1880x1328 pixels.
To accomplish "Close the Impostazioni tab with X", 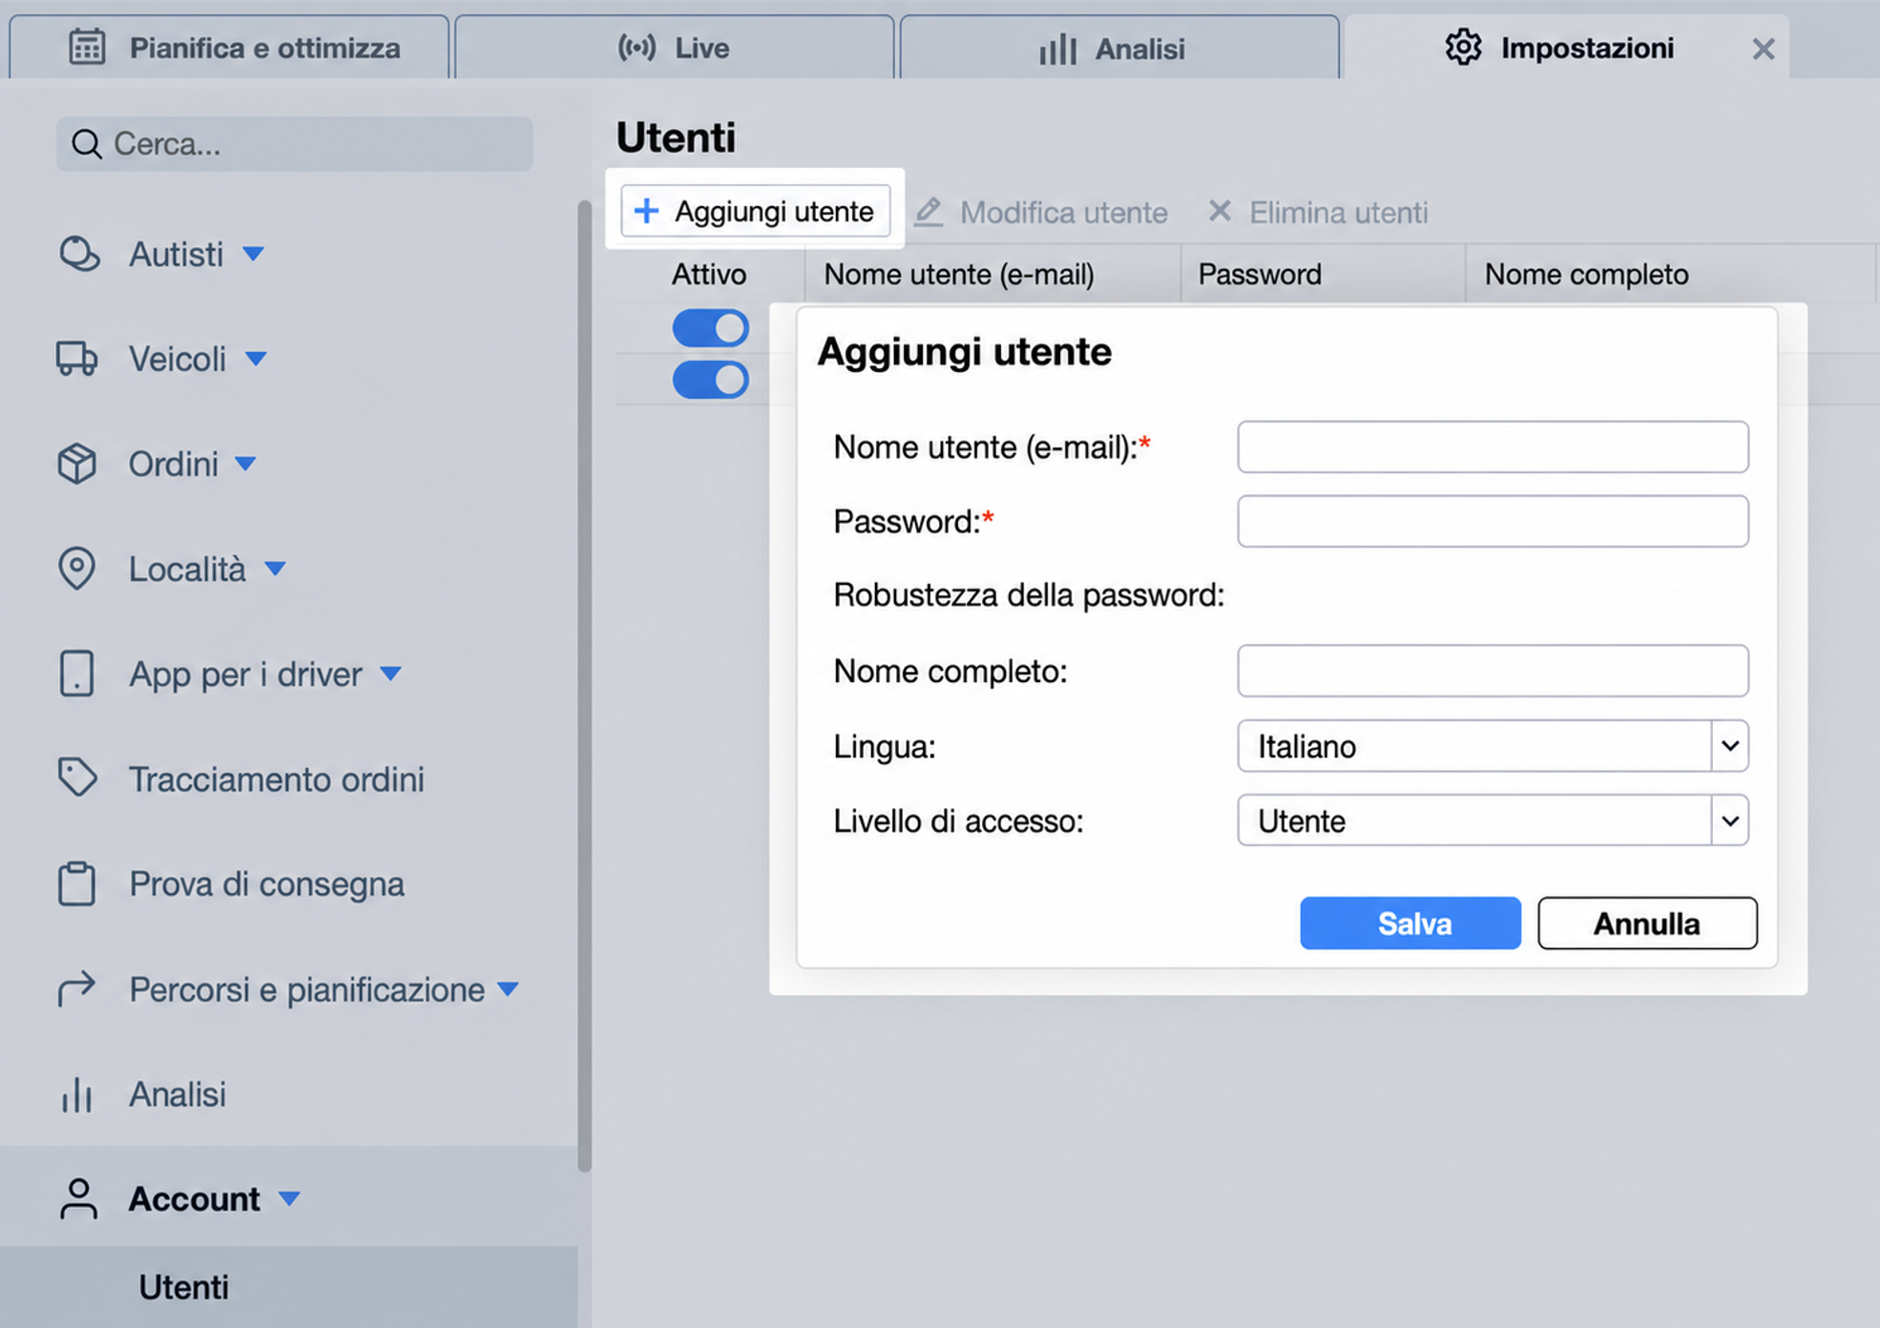I will [1763, 49].
